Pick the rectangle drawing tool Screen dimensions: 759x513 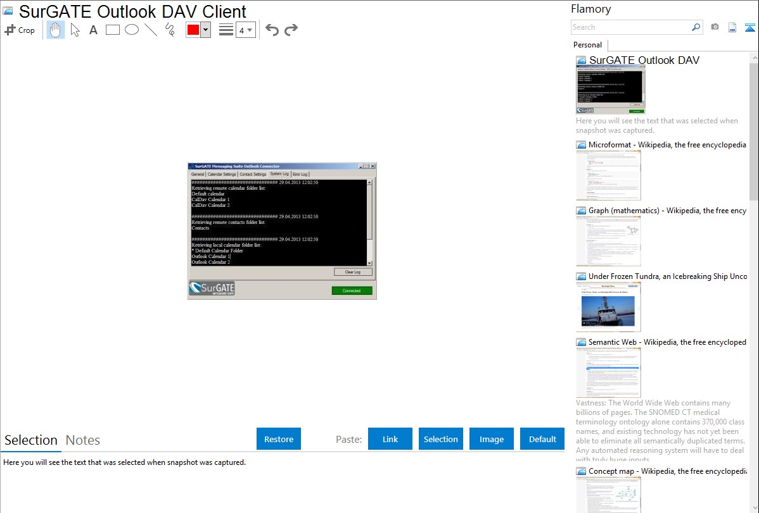pos(112,30)
